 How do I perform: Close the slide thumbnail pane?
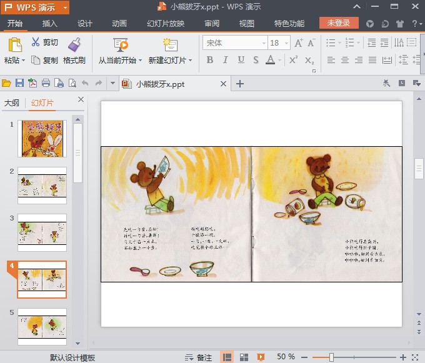(x=81, y=99)
